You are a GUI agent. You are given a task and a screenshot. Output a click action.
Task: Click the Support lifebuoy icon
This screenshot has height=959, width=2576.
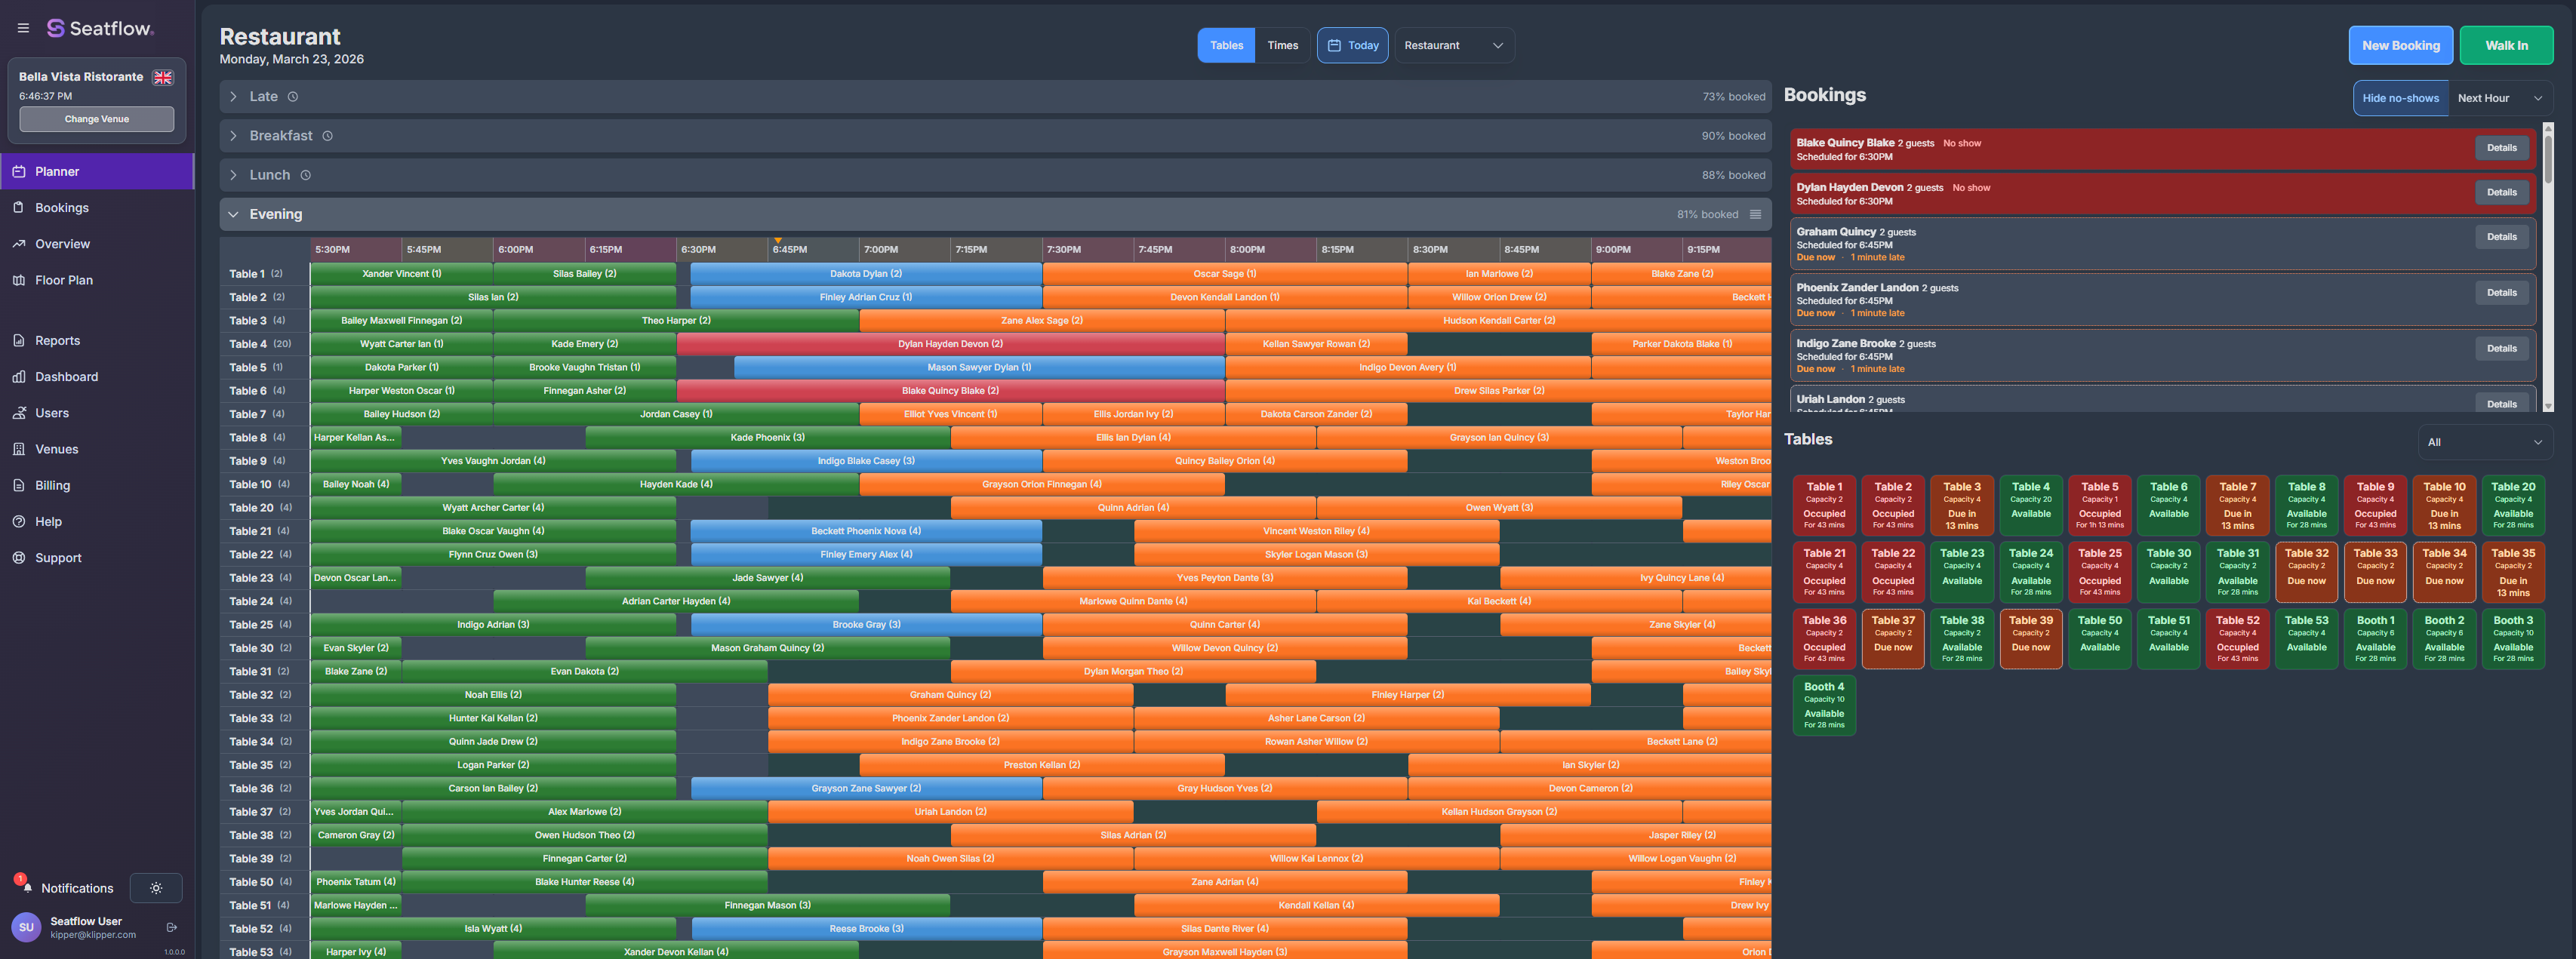click(x=19, y=558)
